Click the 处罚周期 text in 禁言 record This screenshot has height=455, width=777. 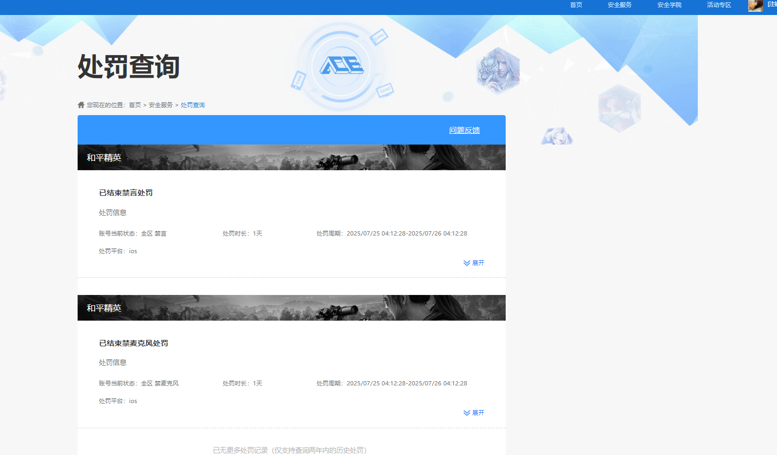click(392, 233)
